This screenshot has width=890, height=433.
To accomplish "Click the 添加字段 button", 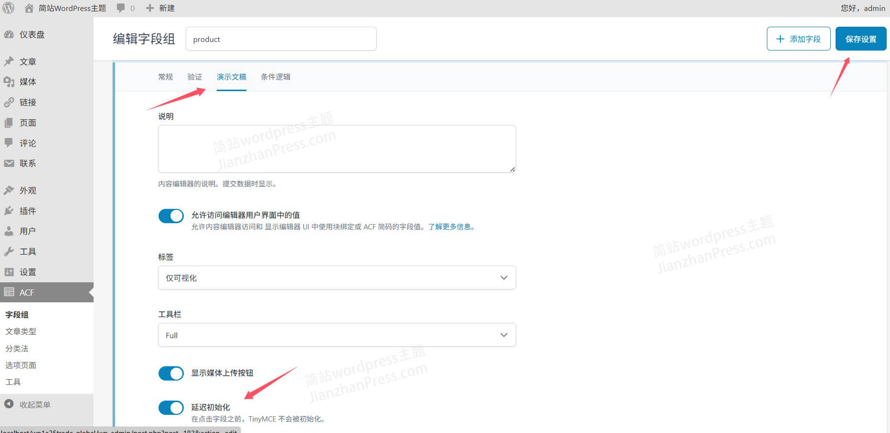I will click(x=798, y=39).
